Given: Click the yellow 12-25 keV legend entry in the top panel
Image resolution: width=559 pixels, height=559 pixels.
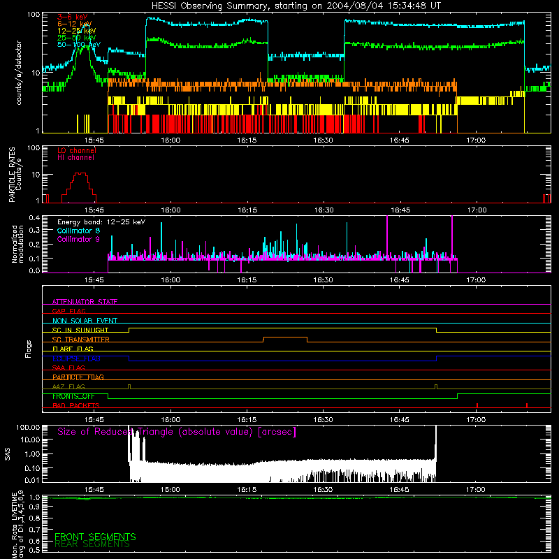Looking at the screenshot, I should pyautogui.click(x=76, y=31).
